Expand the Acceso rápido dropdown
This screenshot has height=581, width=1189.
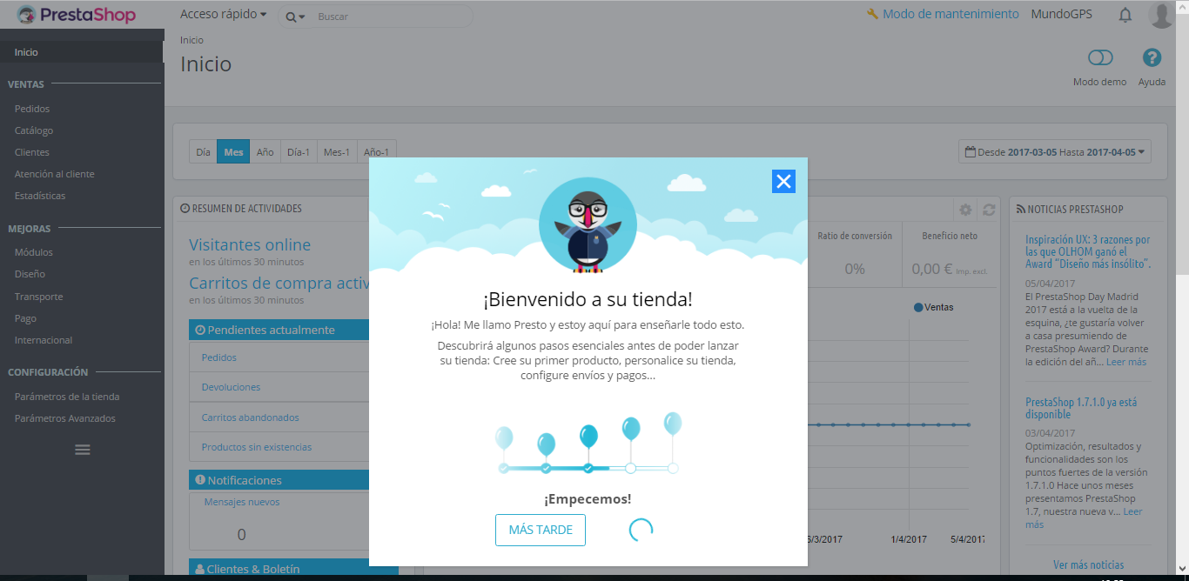click(x=223, y=14)
